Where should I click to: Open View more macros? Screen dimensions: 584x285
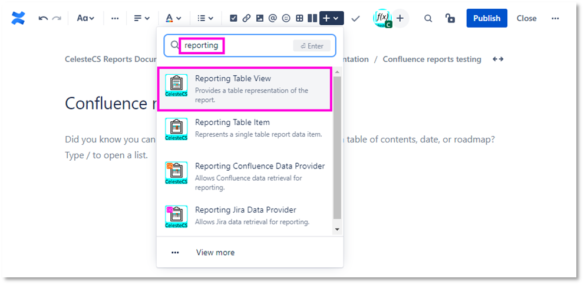tap(250, 253)
